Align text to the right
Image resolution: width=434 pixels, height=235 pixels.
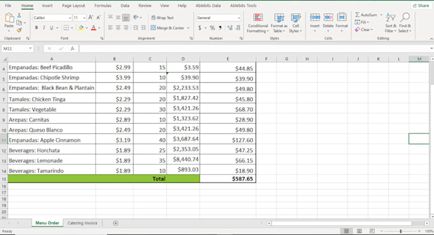click(126, 27)
